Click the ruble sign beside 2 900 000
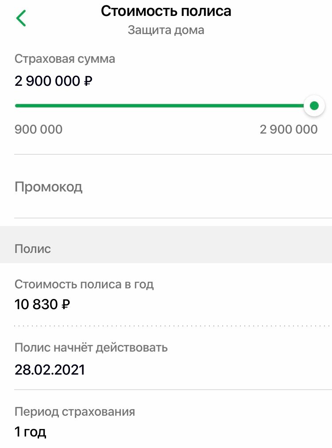The height and width of the screenshot is (448, 332). coord(88,81)
